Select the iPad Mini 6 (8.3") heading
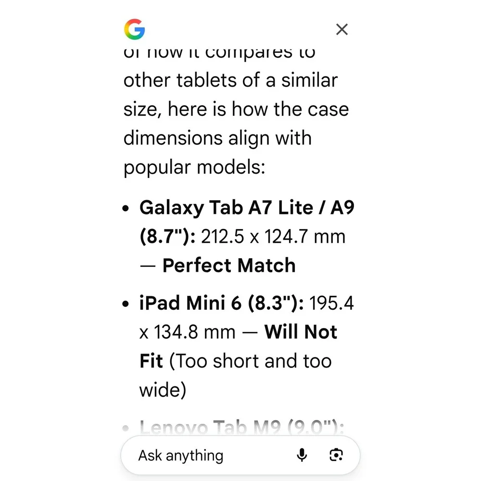 (x=221, y=304)
